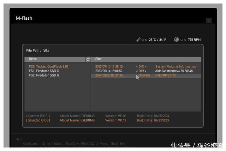Image resolution: width=226 pixels, height=151 pixels.
Task: Open the aida64extremev6.50.5814b directory
Action: [174, 71]
